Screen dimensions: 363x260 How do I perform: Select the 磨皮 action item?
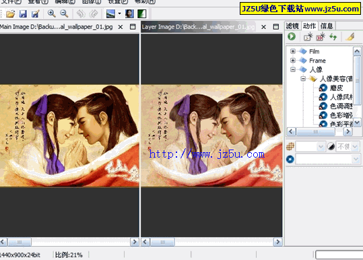336,88
